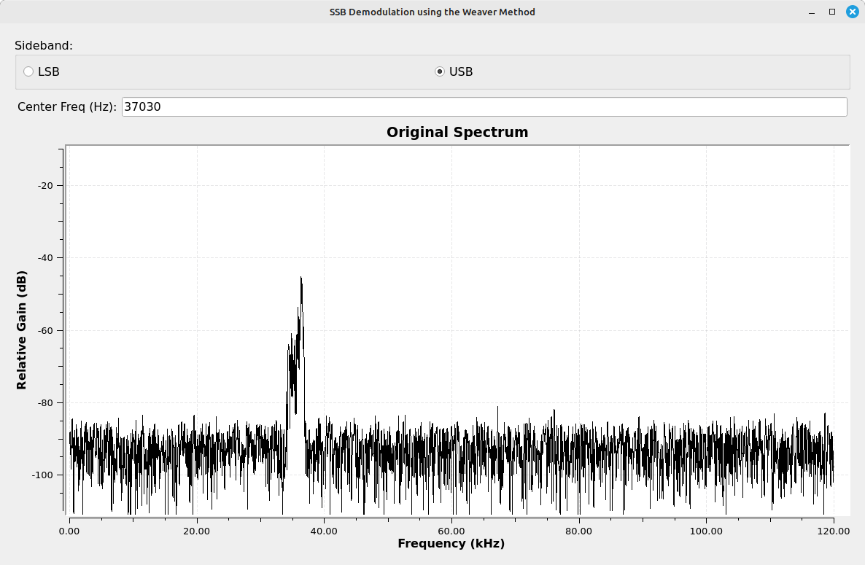The image size is (865, 565).
Task: Click the -80 gain tick label
Action: click(x=45, y=403)
